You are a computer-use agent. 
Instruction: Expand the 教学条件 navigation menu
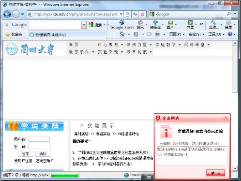(x=81, y=52)
